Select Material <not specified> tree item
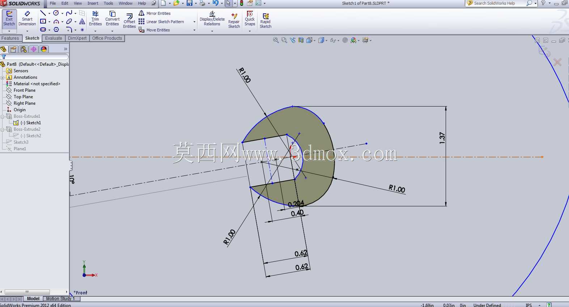Viewport: 569px width, 307px height. (x=37, y=84)
